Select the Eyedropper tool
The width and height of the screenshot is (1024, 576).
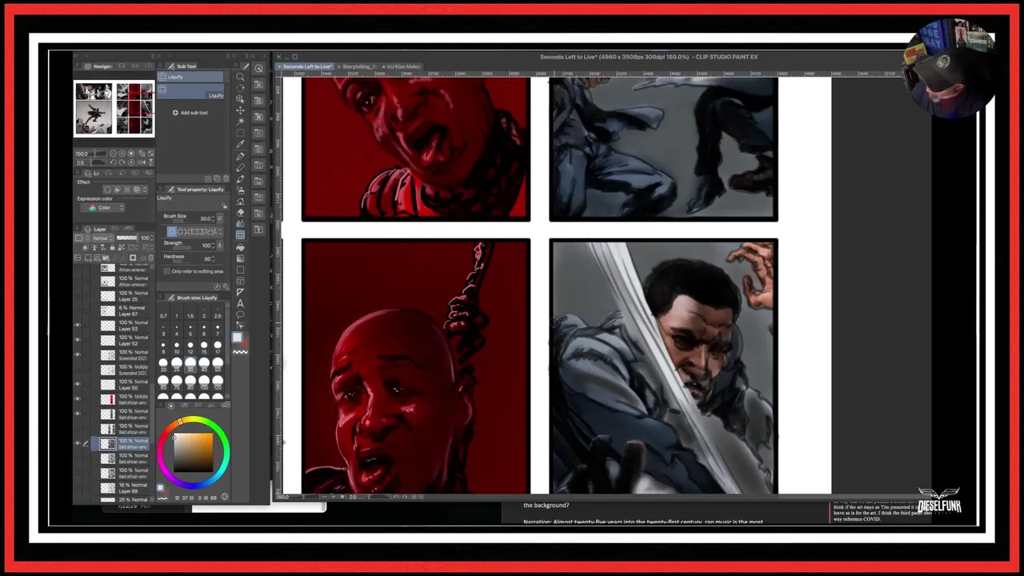(240, 144)
